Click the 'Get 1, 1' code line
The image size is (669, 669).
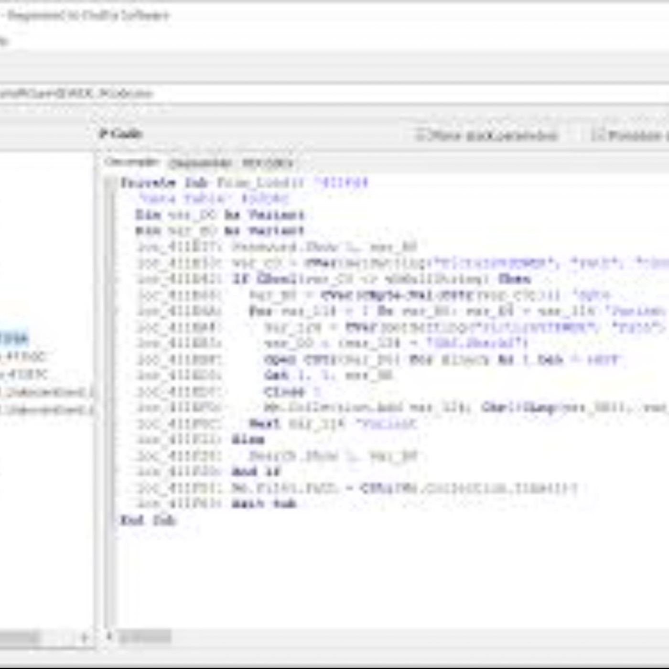265,376
